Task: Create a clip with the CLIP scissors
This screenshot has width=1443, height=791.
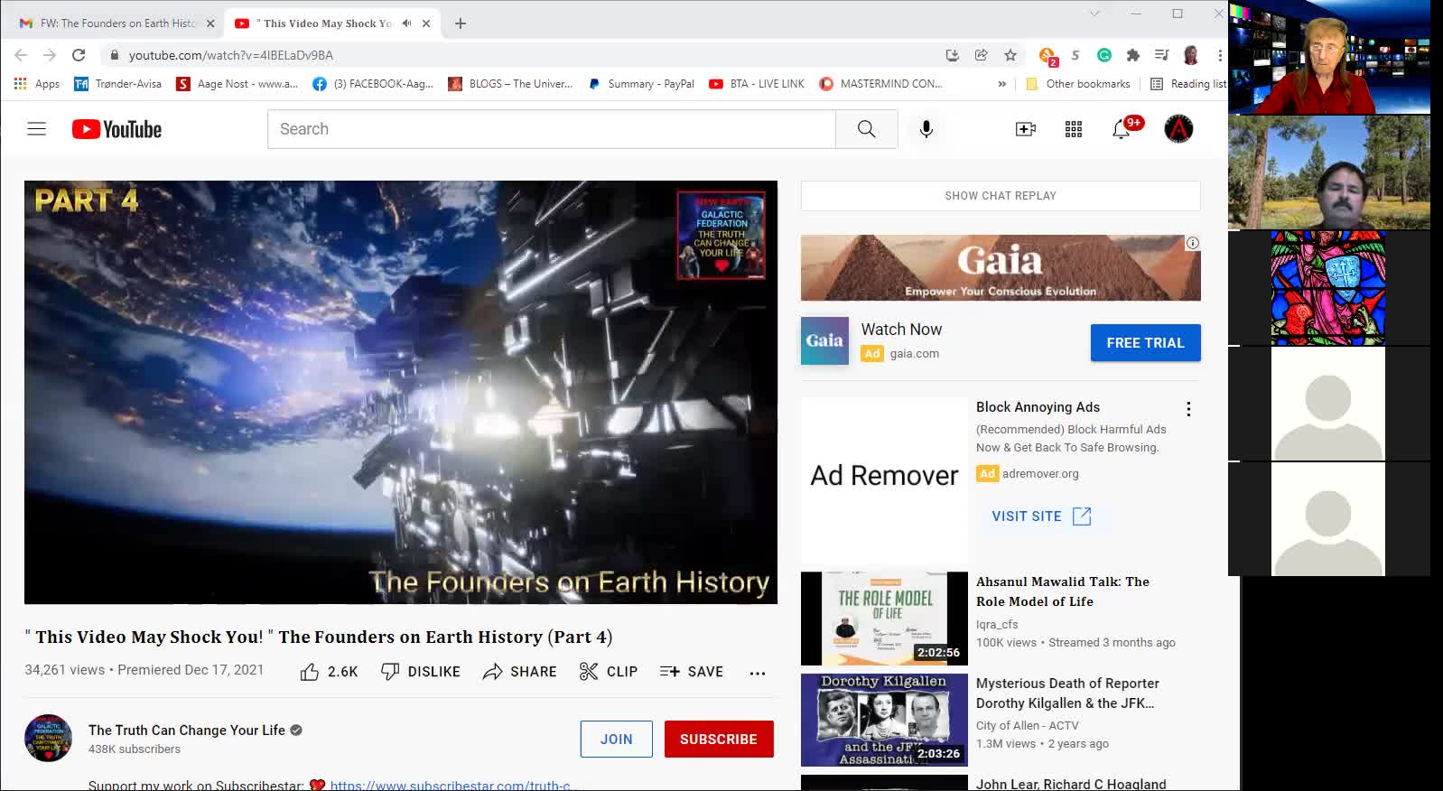Action: point(609,671)
